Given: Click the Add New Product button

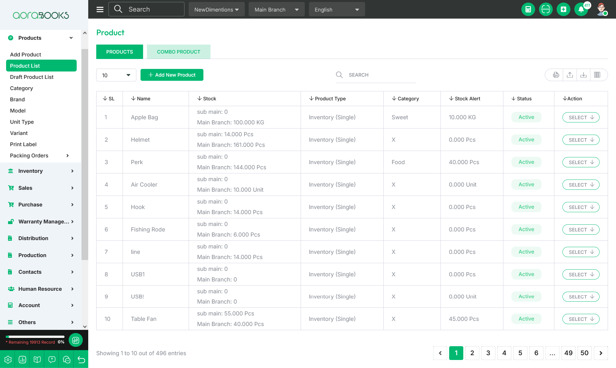Looking at the screenshot, I should tap(172, 75).
